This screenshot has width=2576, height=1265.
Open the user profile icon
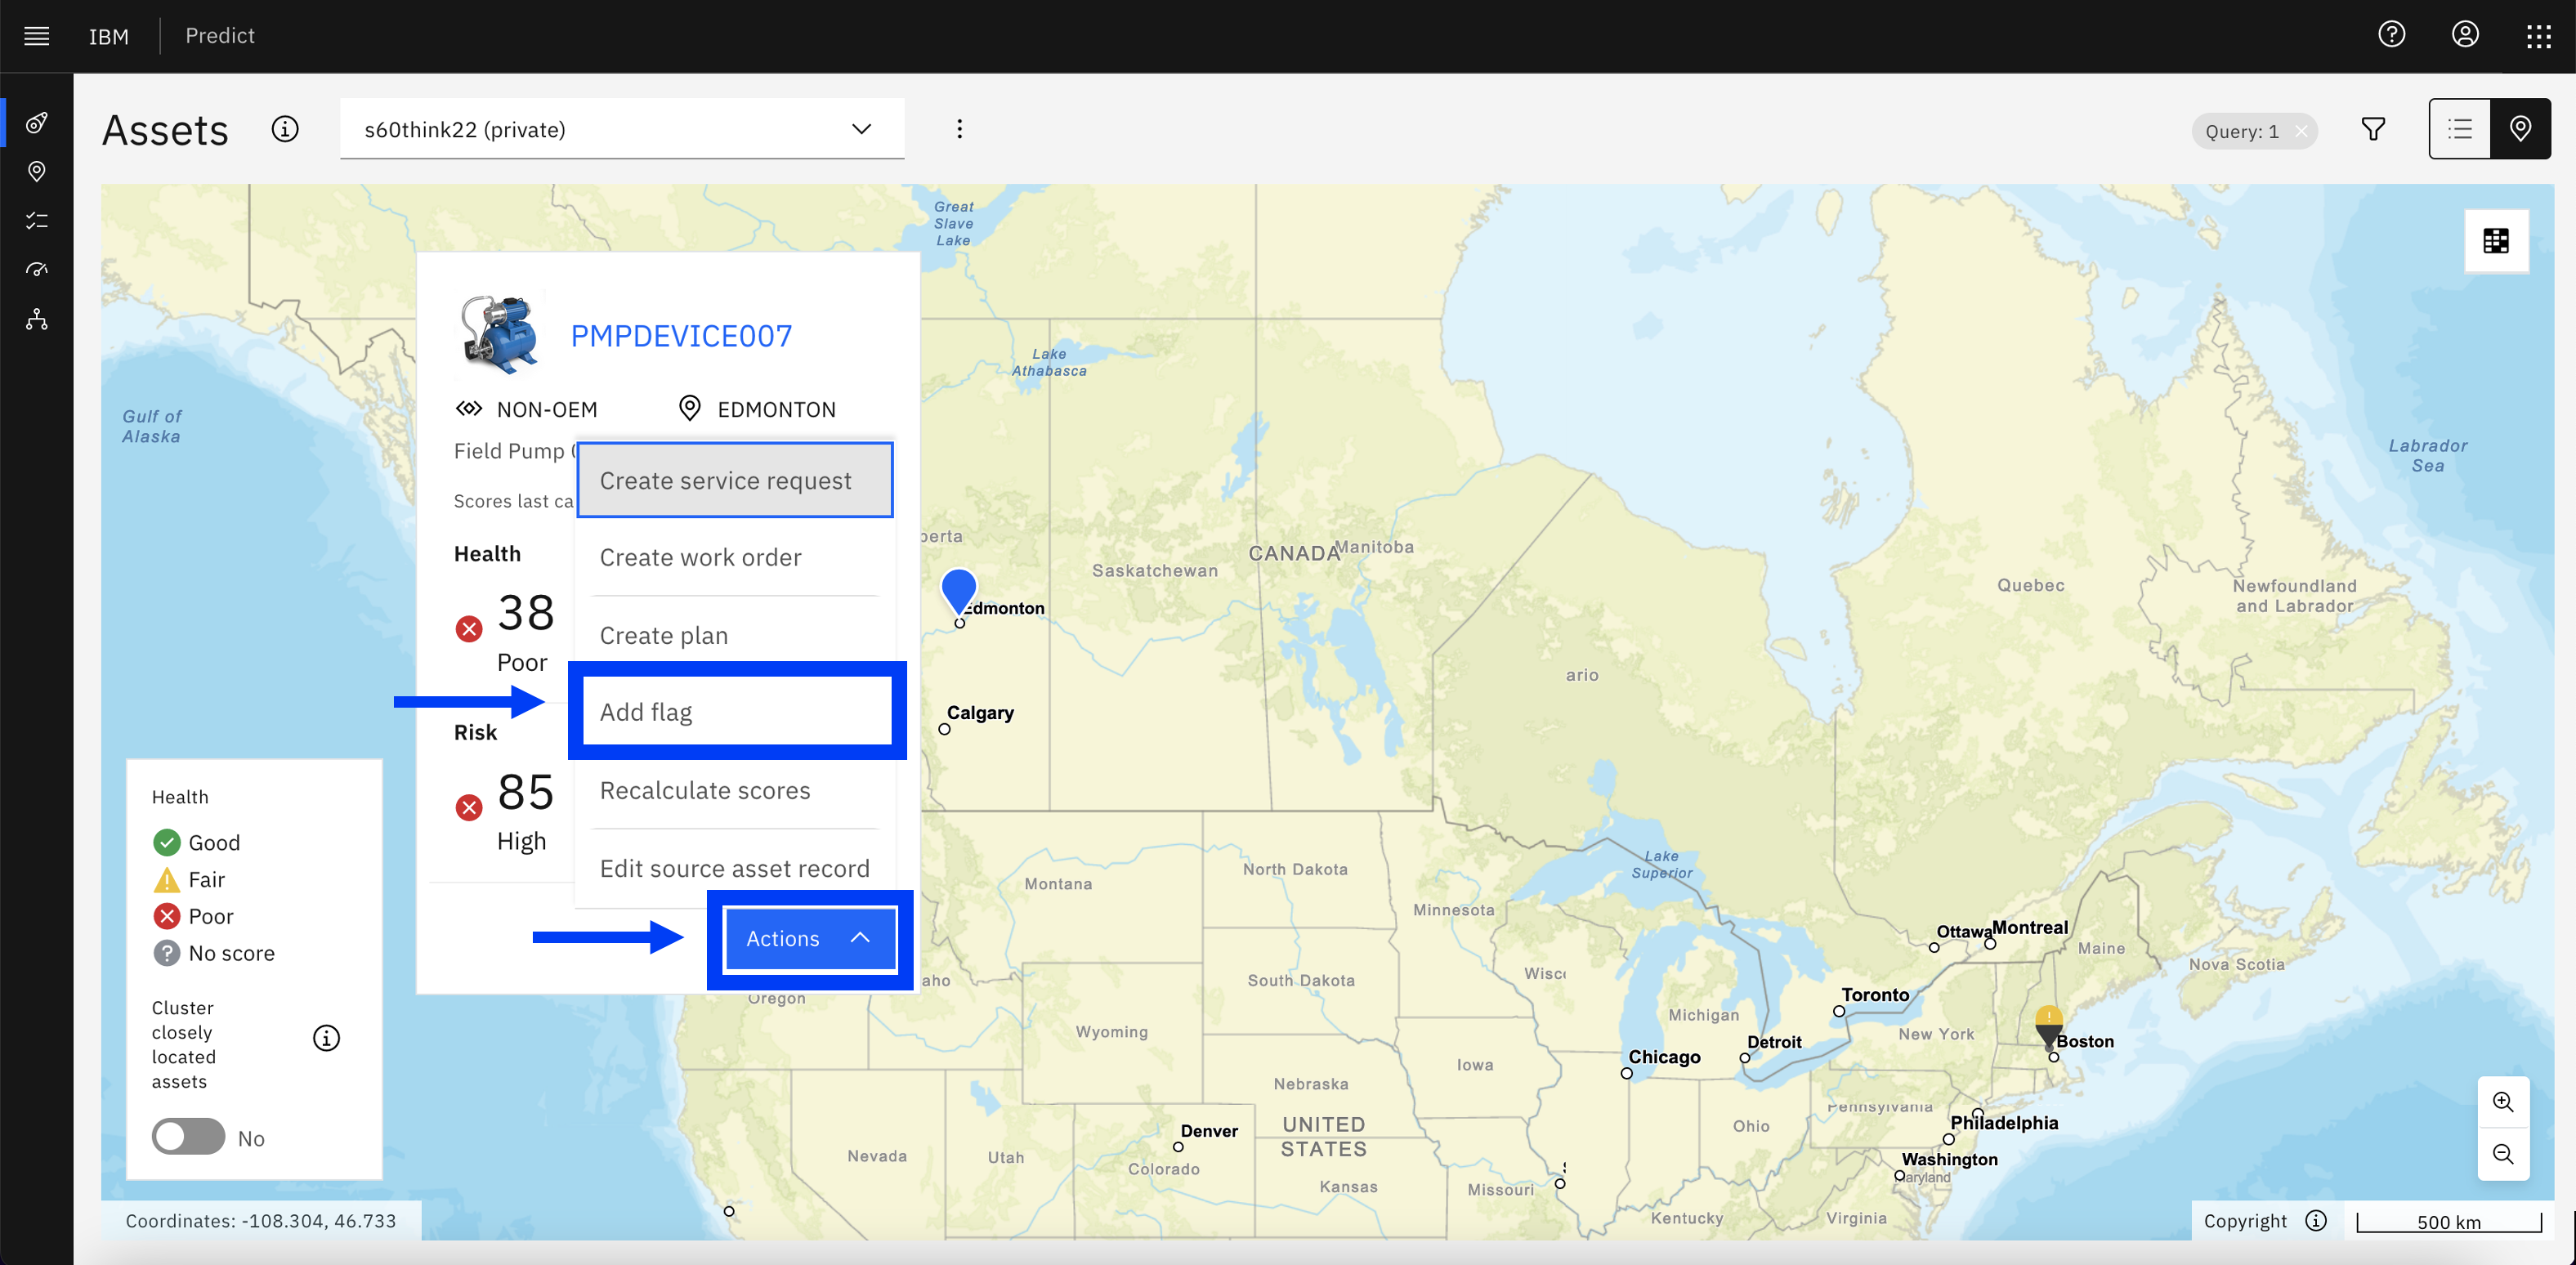tap(2465, 35)
